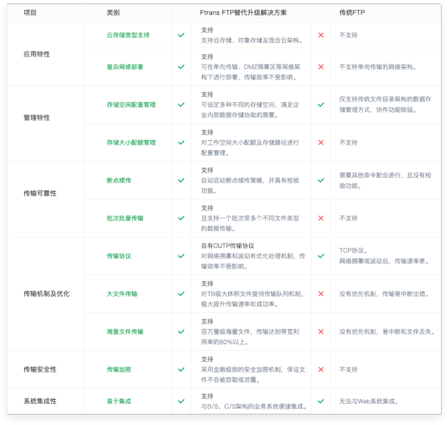Image resolution: width=448 pixels, height=425 pixels.
Task: Click red X in 批次批量传输 row
Action: tap(321, 218)
